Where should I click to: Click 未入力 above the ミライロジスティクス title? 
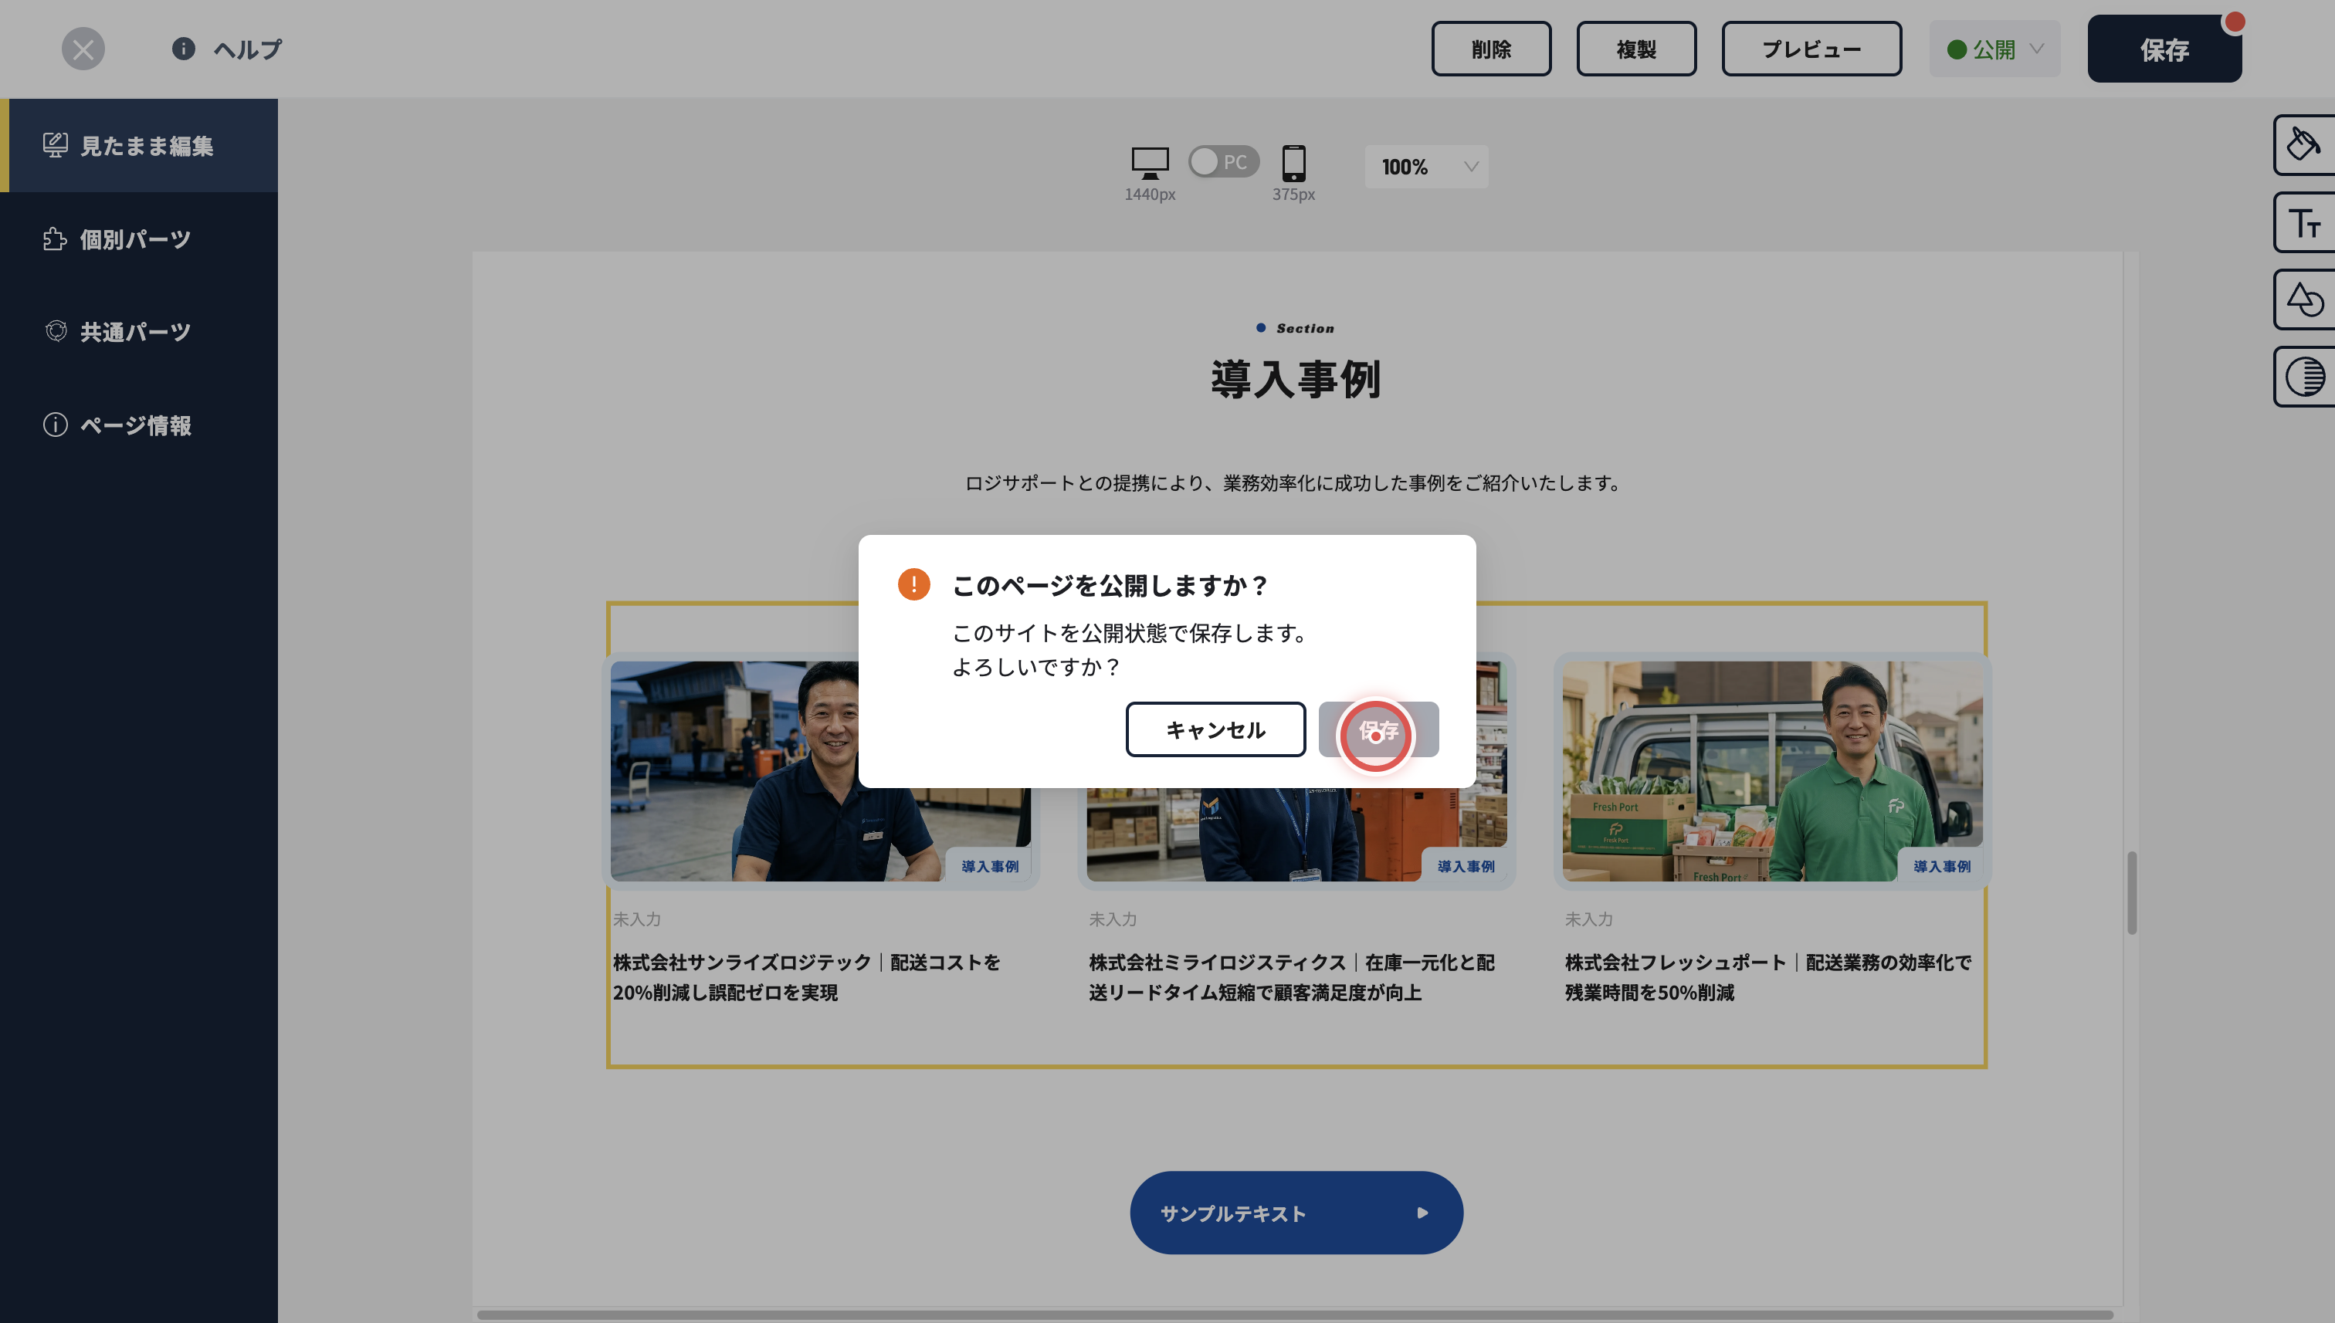pos(1113,919)
